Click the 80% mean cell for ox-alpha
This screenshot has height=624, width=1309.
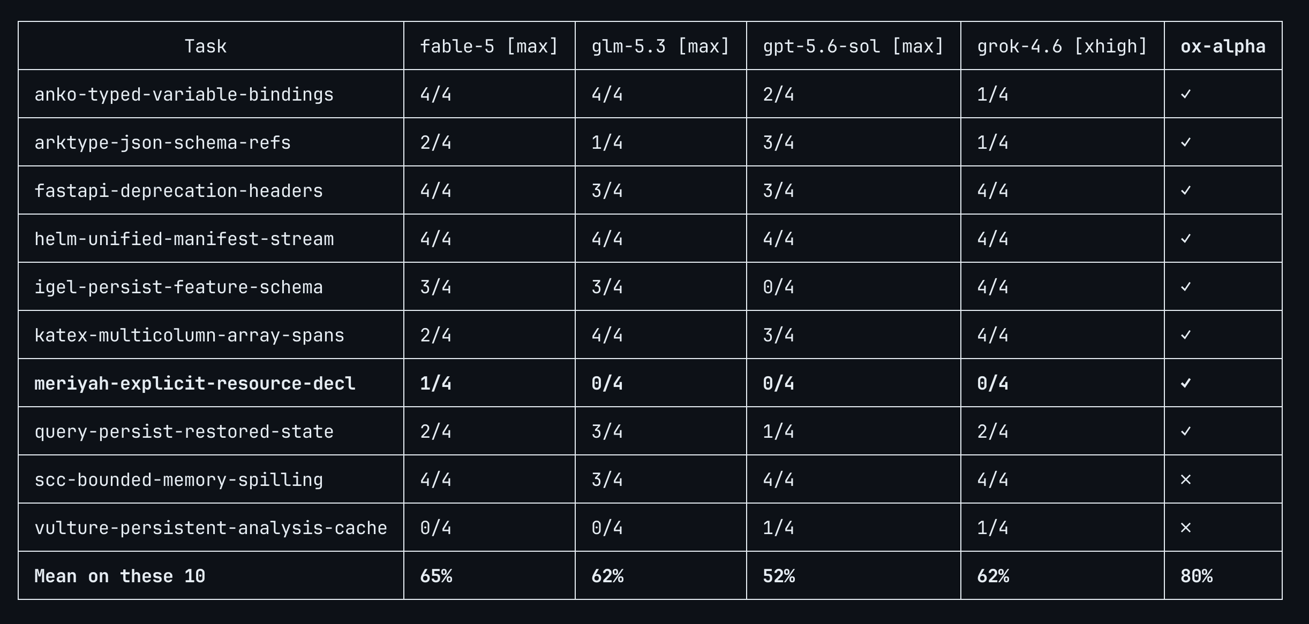(x=1197, y=576)
